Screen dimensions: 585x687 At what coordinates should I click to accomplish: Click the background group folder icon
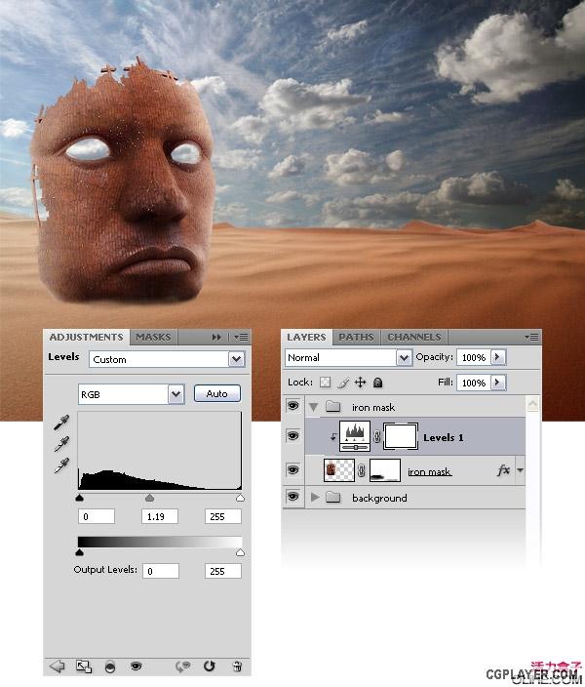(333, 497)
